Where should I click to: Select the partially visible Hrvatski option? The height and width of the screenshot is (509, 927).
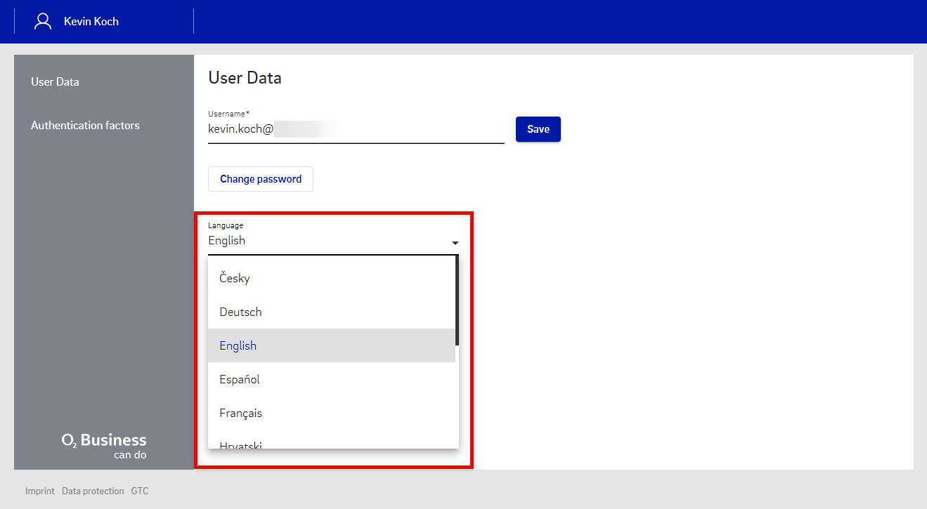pyautogui.click(x=240, y=444)
